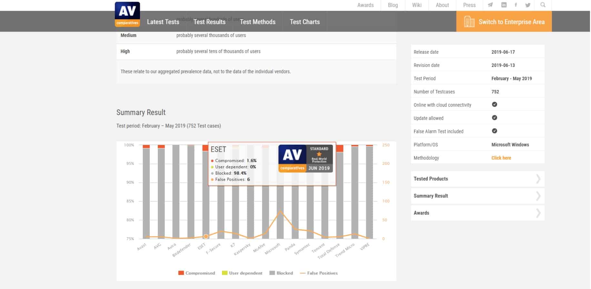
Task: Click the Awards sidebar chevron arrow
Action: point(538,213)
